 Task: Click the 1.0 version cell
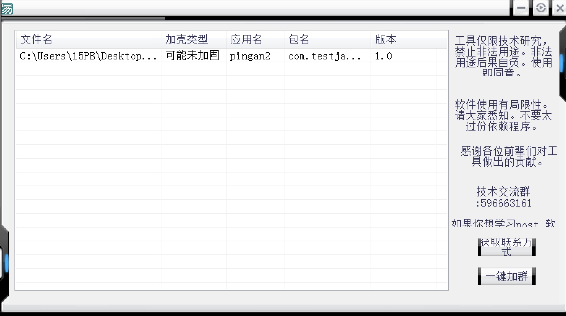[383, 56]
